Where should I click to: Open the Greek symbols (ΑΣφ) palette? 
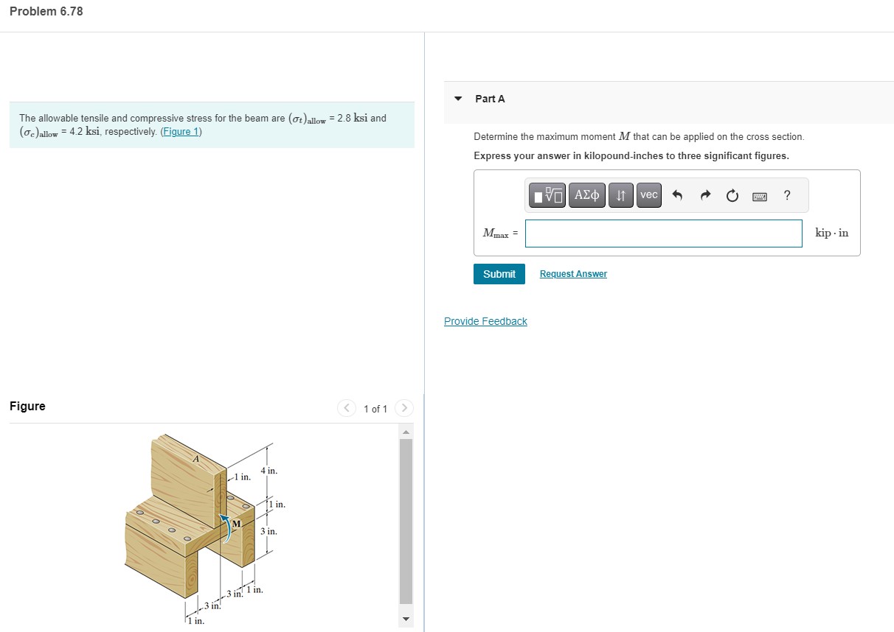tap(587, 194)
